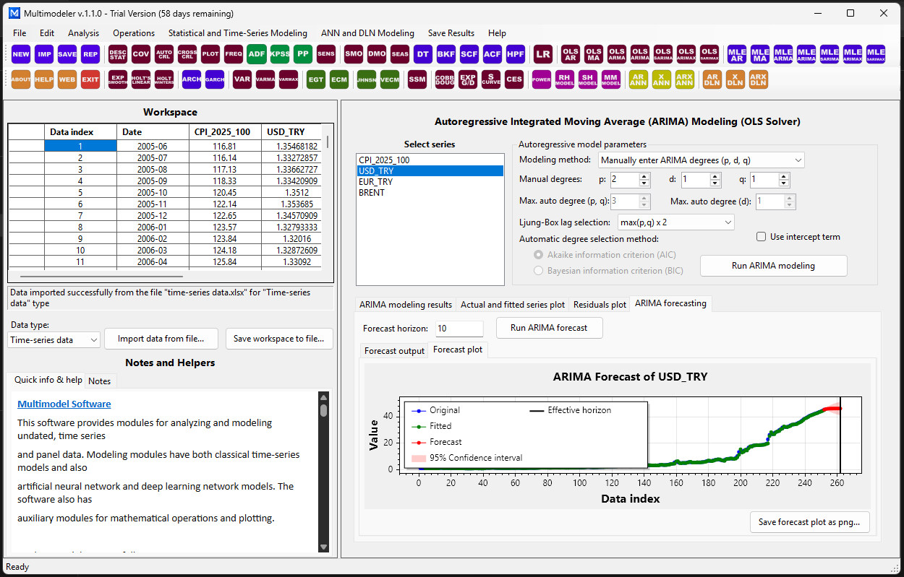Launch the VAR modeling icon
This screenshot has width=904, height=577.
[242, 79]
